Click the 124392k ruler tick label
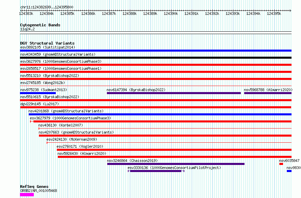301x198 pixels. click(212, 13)
